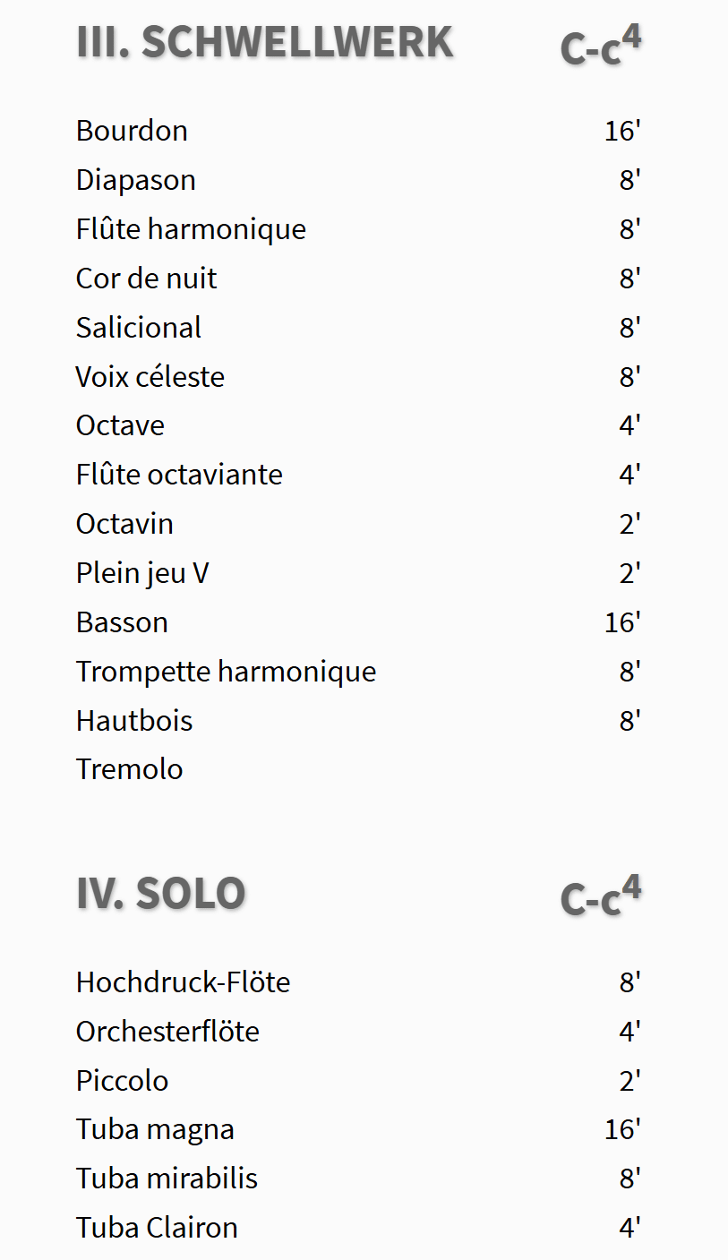Click the Flûte octaviante entry

(x=179, y=475)
